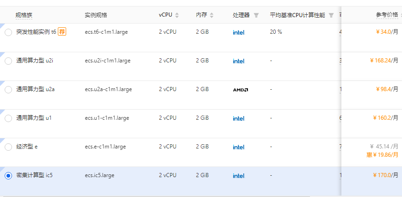Choose the 经济型 e radio button
This screenshot has height=197, width=402.
[8, 147]
